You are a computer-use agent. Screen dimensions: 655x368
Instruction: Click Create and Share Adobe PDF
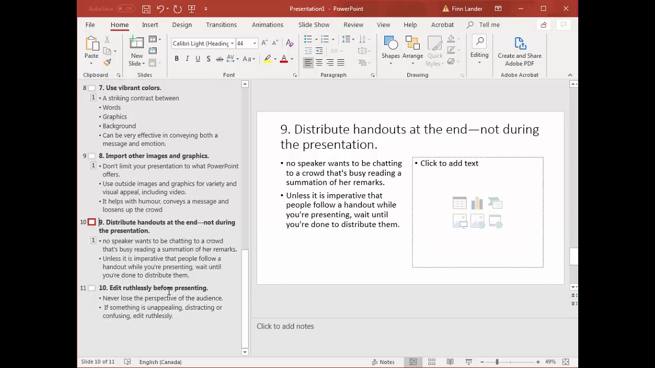(x=519, y=51)
